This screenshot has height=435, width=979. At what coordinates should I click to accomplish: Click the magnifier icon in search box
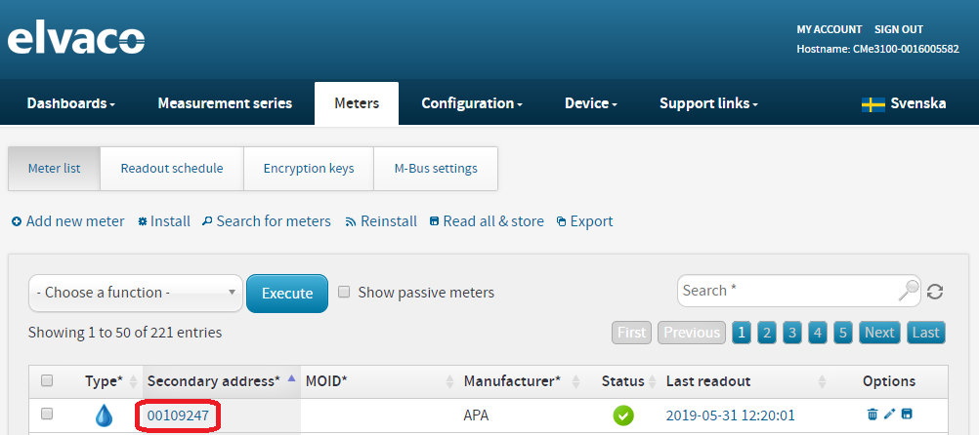tap(909, 291)
